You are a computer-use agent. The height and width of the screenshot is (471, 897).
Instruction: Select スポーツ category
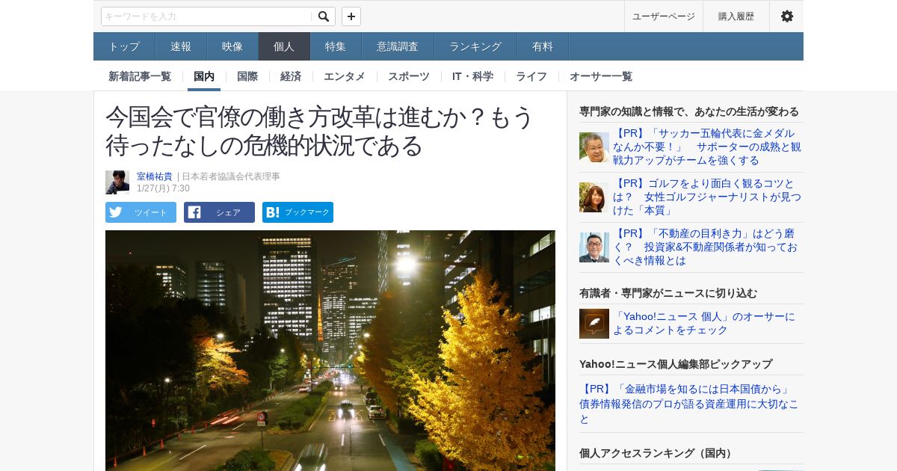tap(409, 76)
